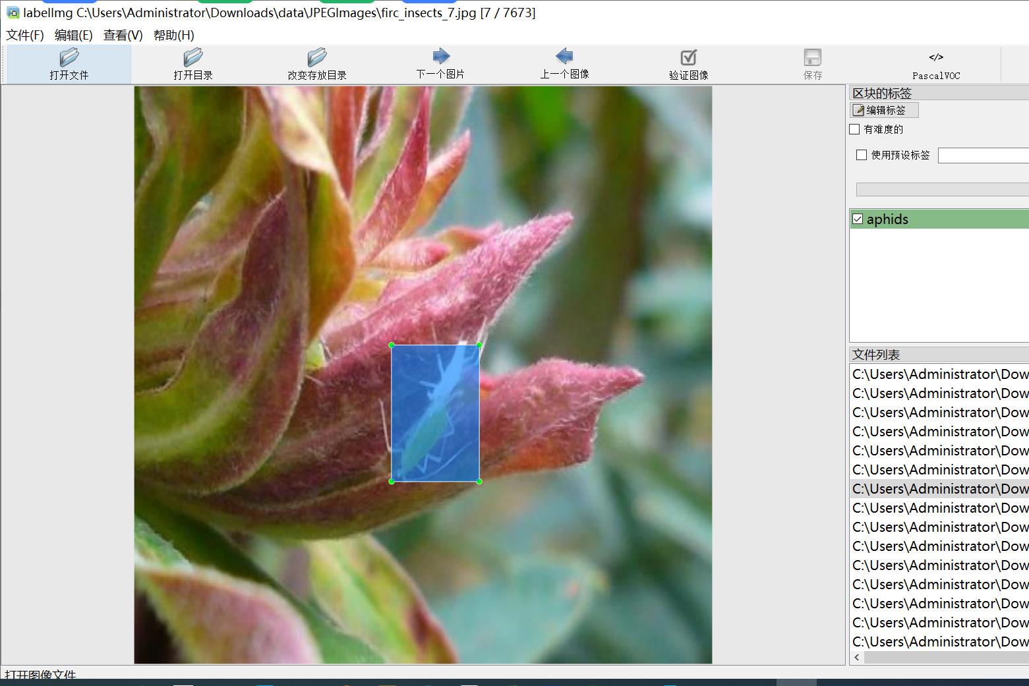
Task: Change the save directory (改变存放目录)
Action: pyautogui.click(x=316, y=64)
